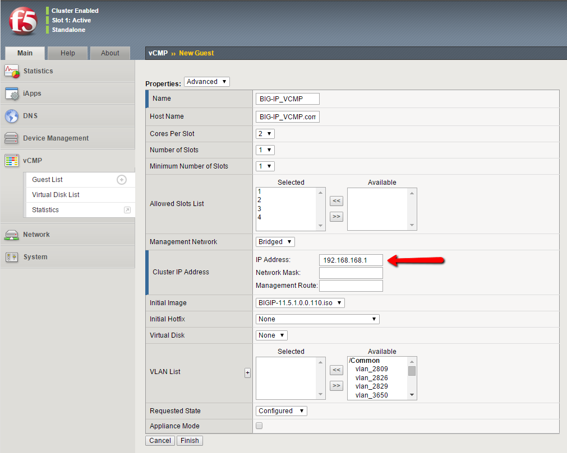Switch to the About tab

click(x=110, y=53)
